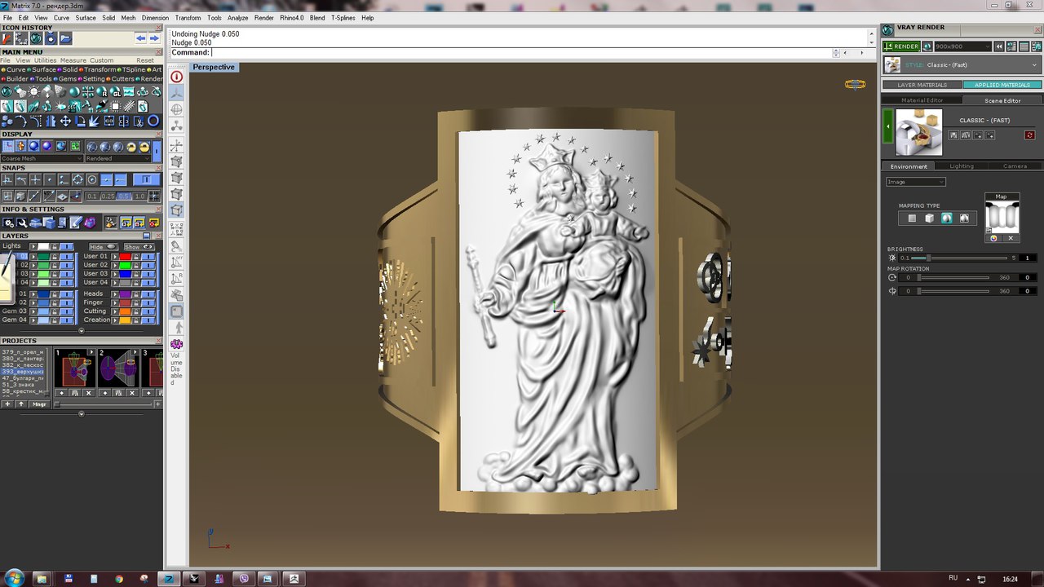Open the folder icon in Icon History
The image size is (1044, 587).
pyautogui.click(x=65, y=38)
